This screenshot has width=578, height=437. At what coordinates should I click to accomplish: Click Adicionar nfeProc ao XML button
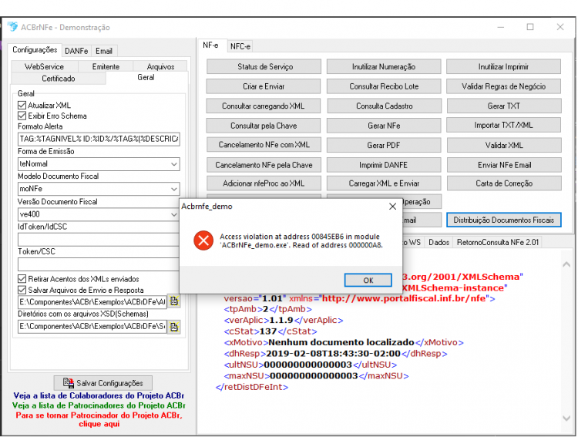click(264, 183)
